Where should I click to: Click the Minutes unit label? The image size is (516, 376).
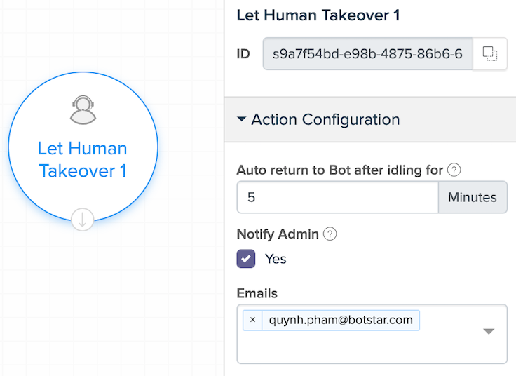(x=473, y=197)
